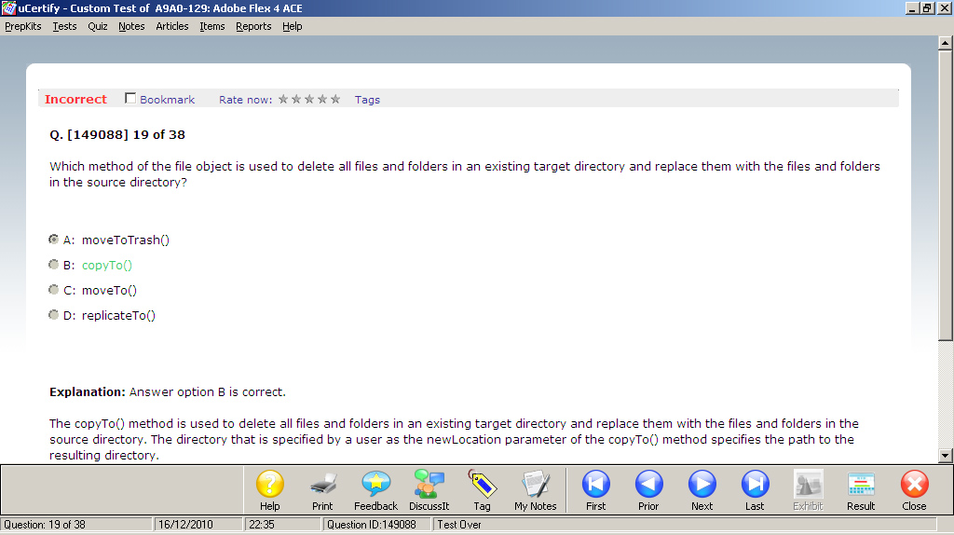Click the vertical scrollbar thumb
Viewport: 954px width, 535px height.
[945, 195]
